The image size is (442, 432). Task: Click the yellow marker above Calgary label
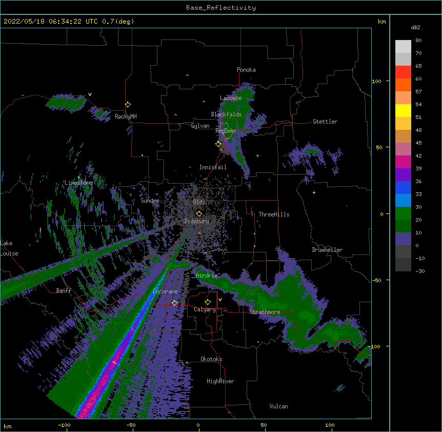[x=208, y=302]
